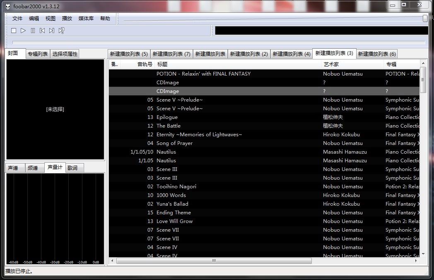Click the Stop playback button

(x=14, y=31)
